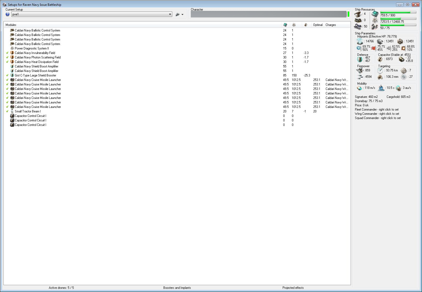Open the Character selection dropdown
Image resolution: width=422 pixels, height=292 pixels.
pyautogui.click(x=268, y=14)
